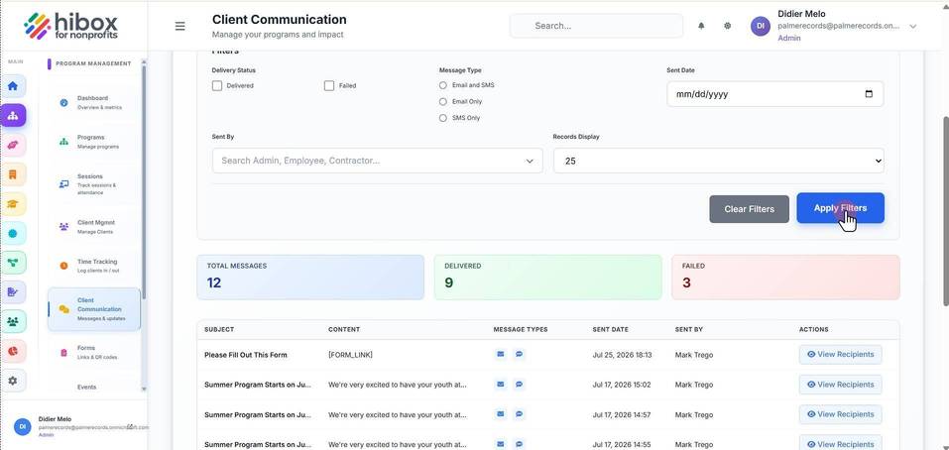Viewport: 949px width, 450px height.
Task: Click the SUBJECT column header
Action: pyautogui.click(x=219, y=330)
